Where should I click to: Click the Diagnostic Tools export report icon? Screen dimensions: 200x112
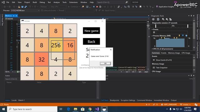(x=158, y=19)
